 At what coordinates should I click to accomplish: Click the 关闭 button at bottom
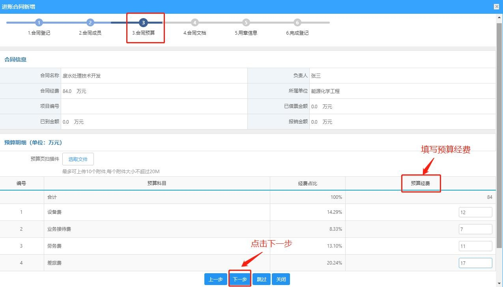point(281,279)
